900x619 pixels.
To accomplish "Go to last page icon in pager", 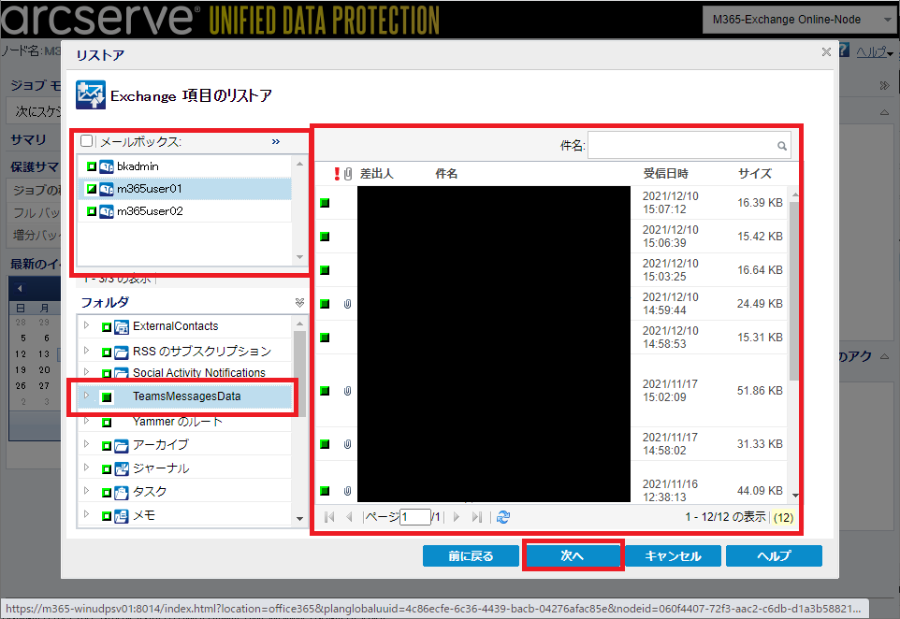I will 476,517.
